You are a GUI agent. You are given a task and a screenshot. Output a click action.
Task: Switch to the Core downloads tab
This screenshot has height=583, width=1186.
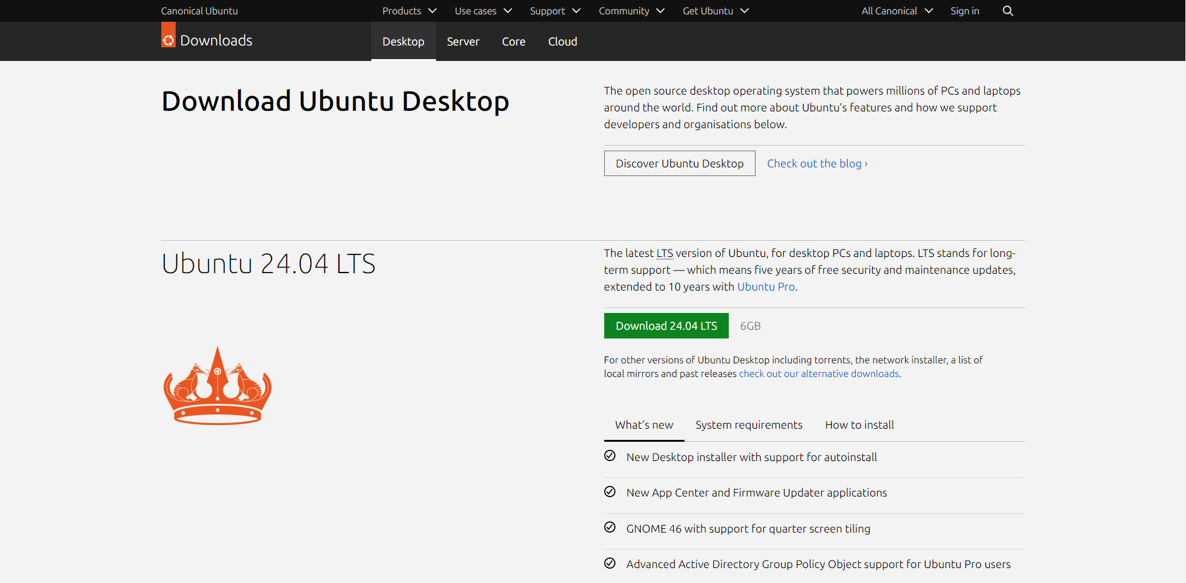(x=514, y=42)
